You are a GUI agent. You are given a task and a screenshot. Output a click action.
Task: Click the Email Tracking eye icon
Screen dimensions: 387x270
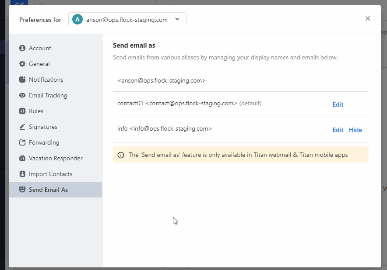pos(22,95)
